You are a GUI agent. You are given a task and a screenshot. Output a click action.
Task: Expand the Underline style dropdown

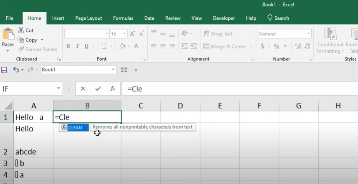pos(94,46)
